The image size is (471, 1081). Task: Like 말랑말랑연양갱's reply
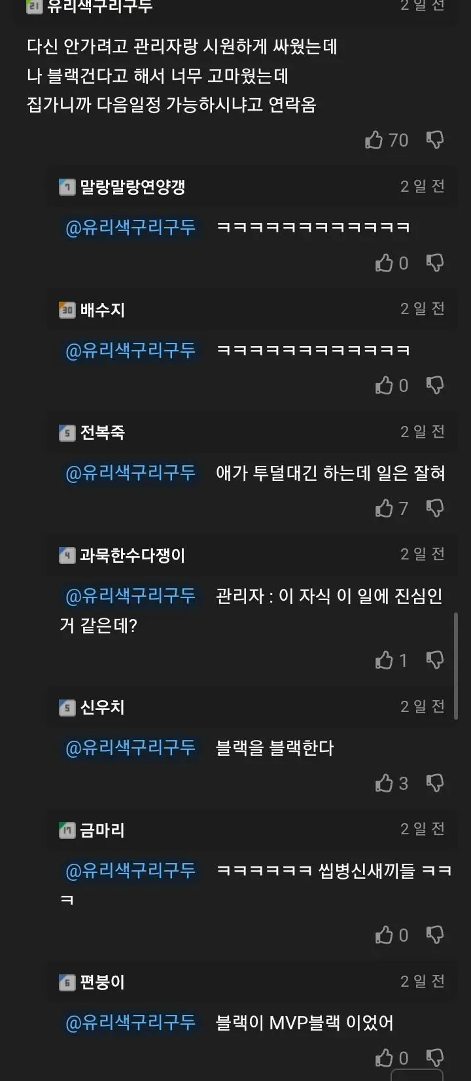click(384, 263)
